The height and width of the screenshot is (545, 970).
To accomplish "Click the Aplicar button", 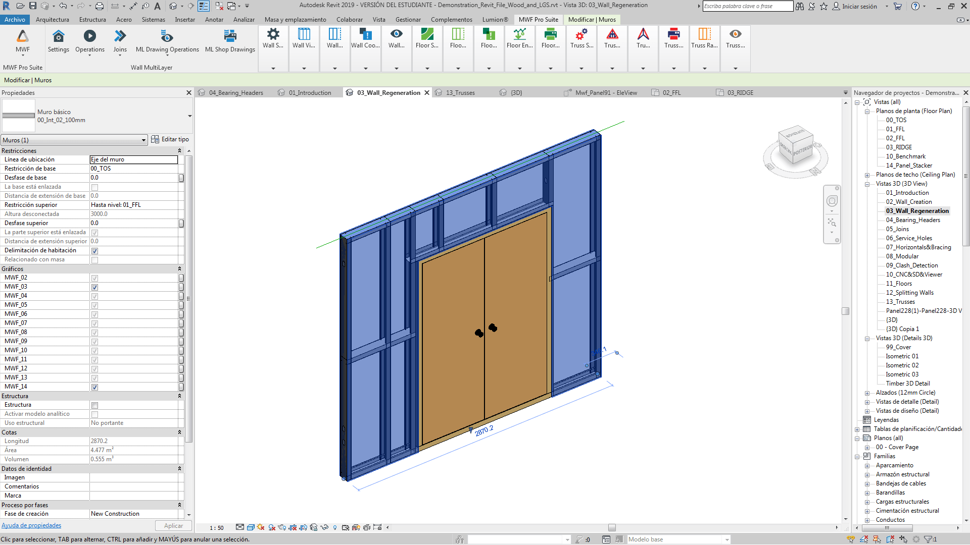I will 173,526.
